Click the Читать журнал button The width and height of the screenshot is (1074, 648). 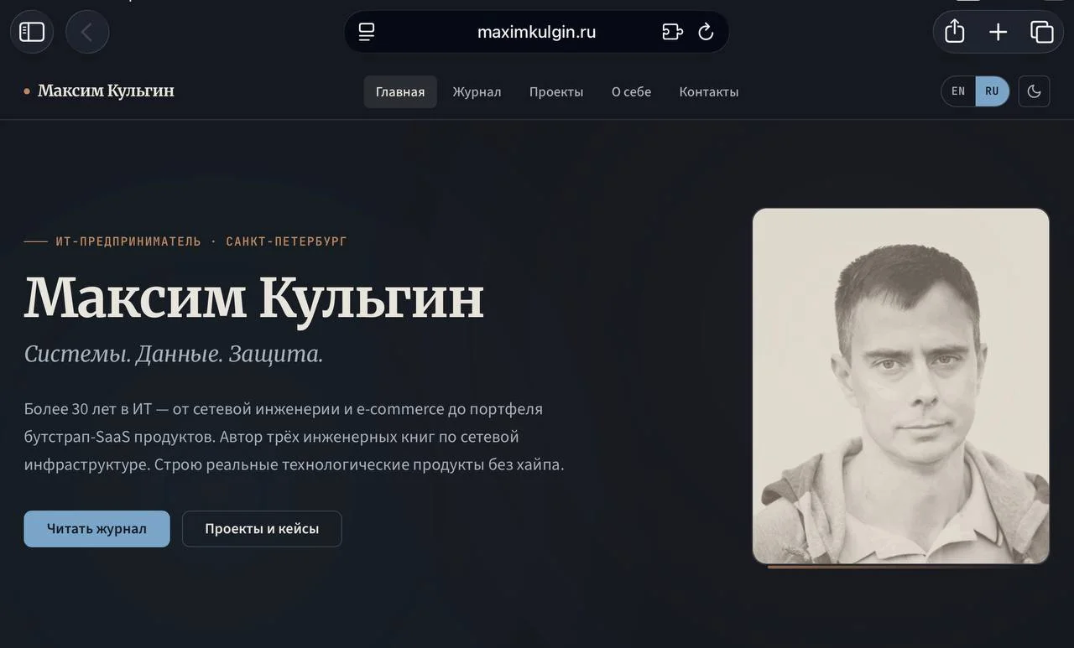96,529
